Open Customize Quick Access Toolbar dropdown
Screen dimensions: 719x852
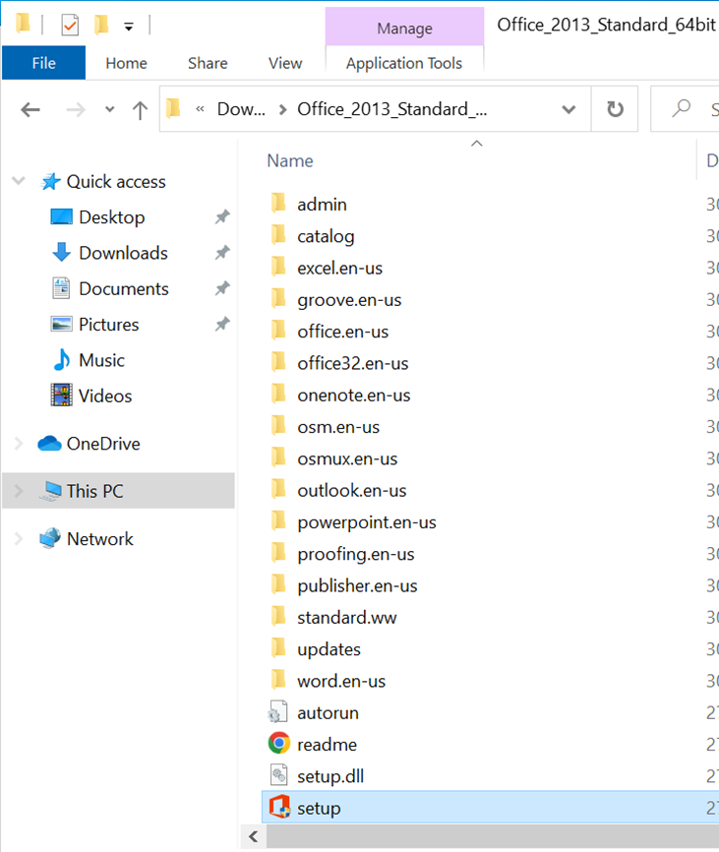tap(129, 27)
